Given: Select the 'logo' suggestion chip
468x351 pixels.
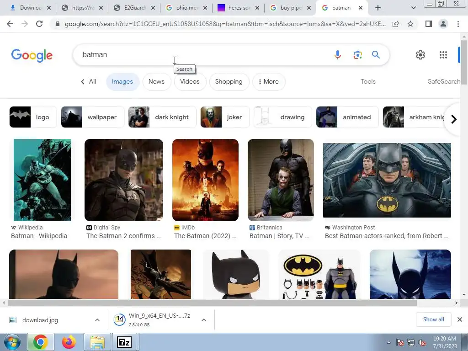Looking at the screenshot, I should click(33, 117).
